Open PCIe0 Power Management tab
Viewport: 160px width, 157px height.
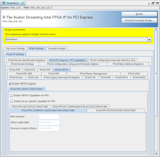(x=93, y=74)
